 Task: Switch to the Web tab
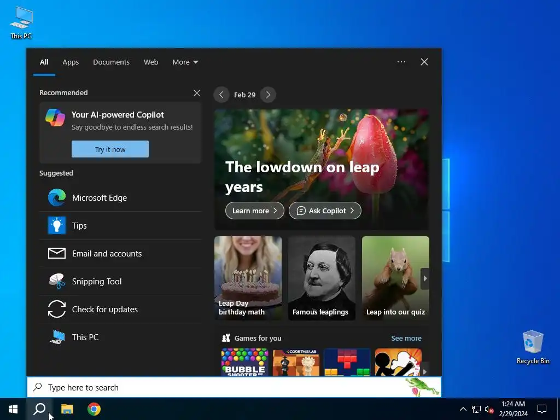click(x=151, y=62)
